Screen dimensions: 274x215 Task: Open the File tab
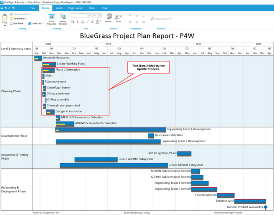point(33,8)
